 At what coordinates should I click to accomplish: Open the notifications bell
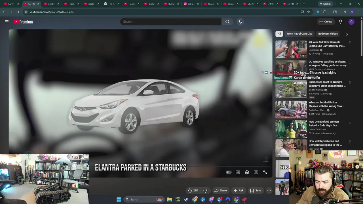[x=340, y=22]
